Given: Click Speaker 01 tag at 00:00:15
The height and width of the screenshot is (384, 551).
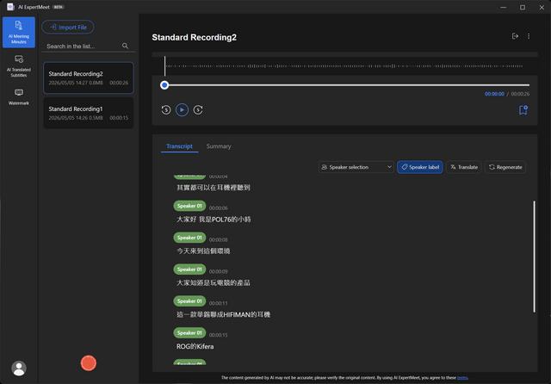Looking at the screenshot, I should coord(189,332).
